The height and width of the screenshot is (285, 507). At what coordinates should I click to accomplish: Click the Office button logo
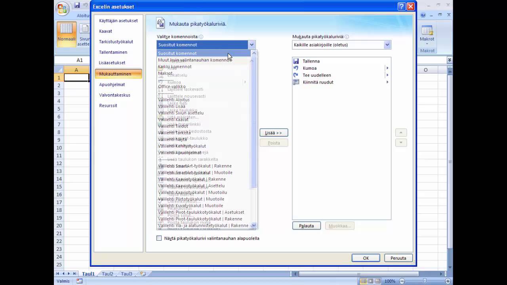pyautogui.click(x=62, y=9)
